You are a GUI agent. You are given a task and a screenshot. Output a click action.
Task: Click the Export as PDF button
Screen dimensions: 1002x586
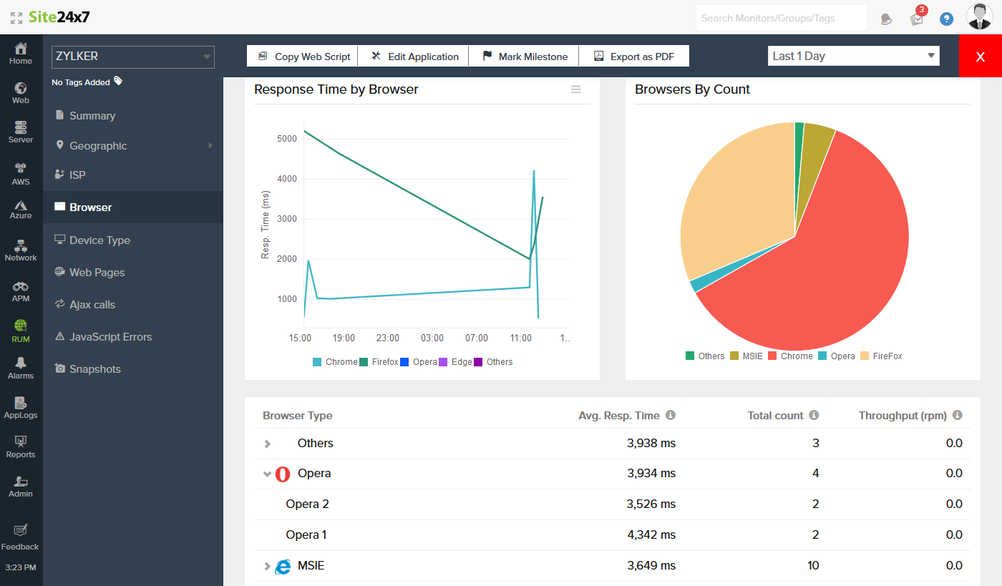click(633, 57)
